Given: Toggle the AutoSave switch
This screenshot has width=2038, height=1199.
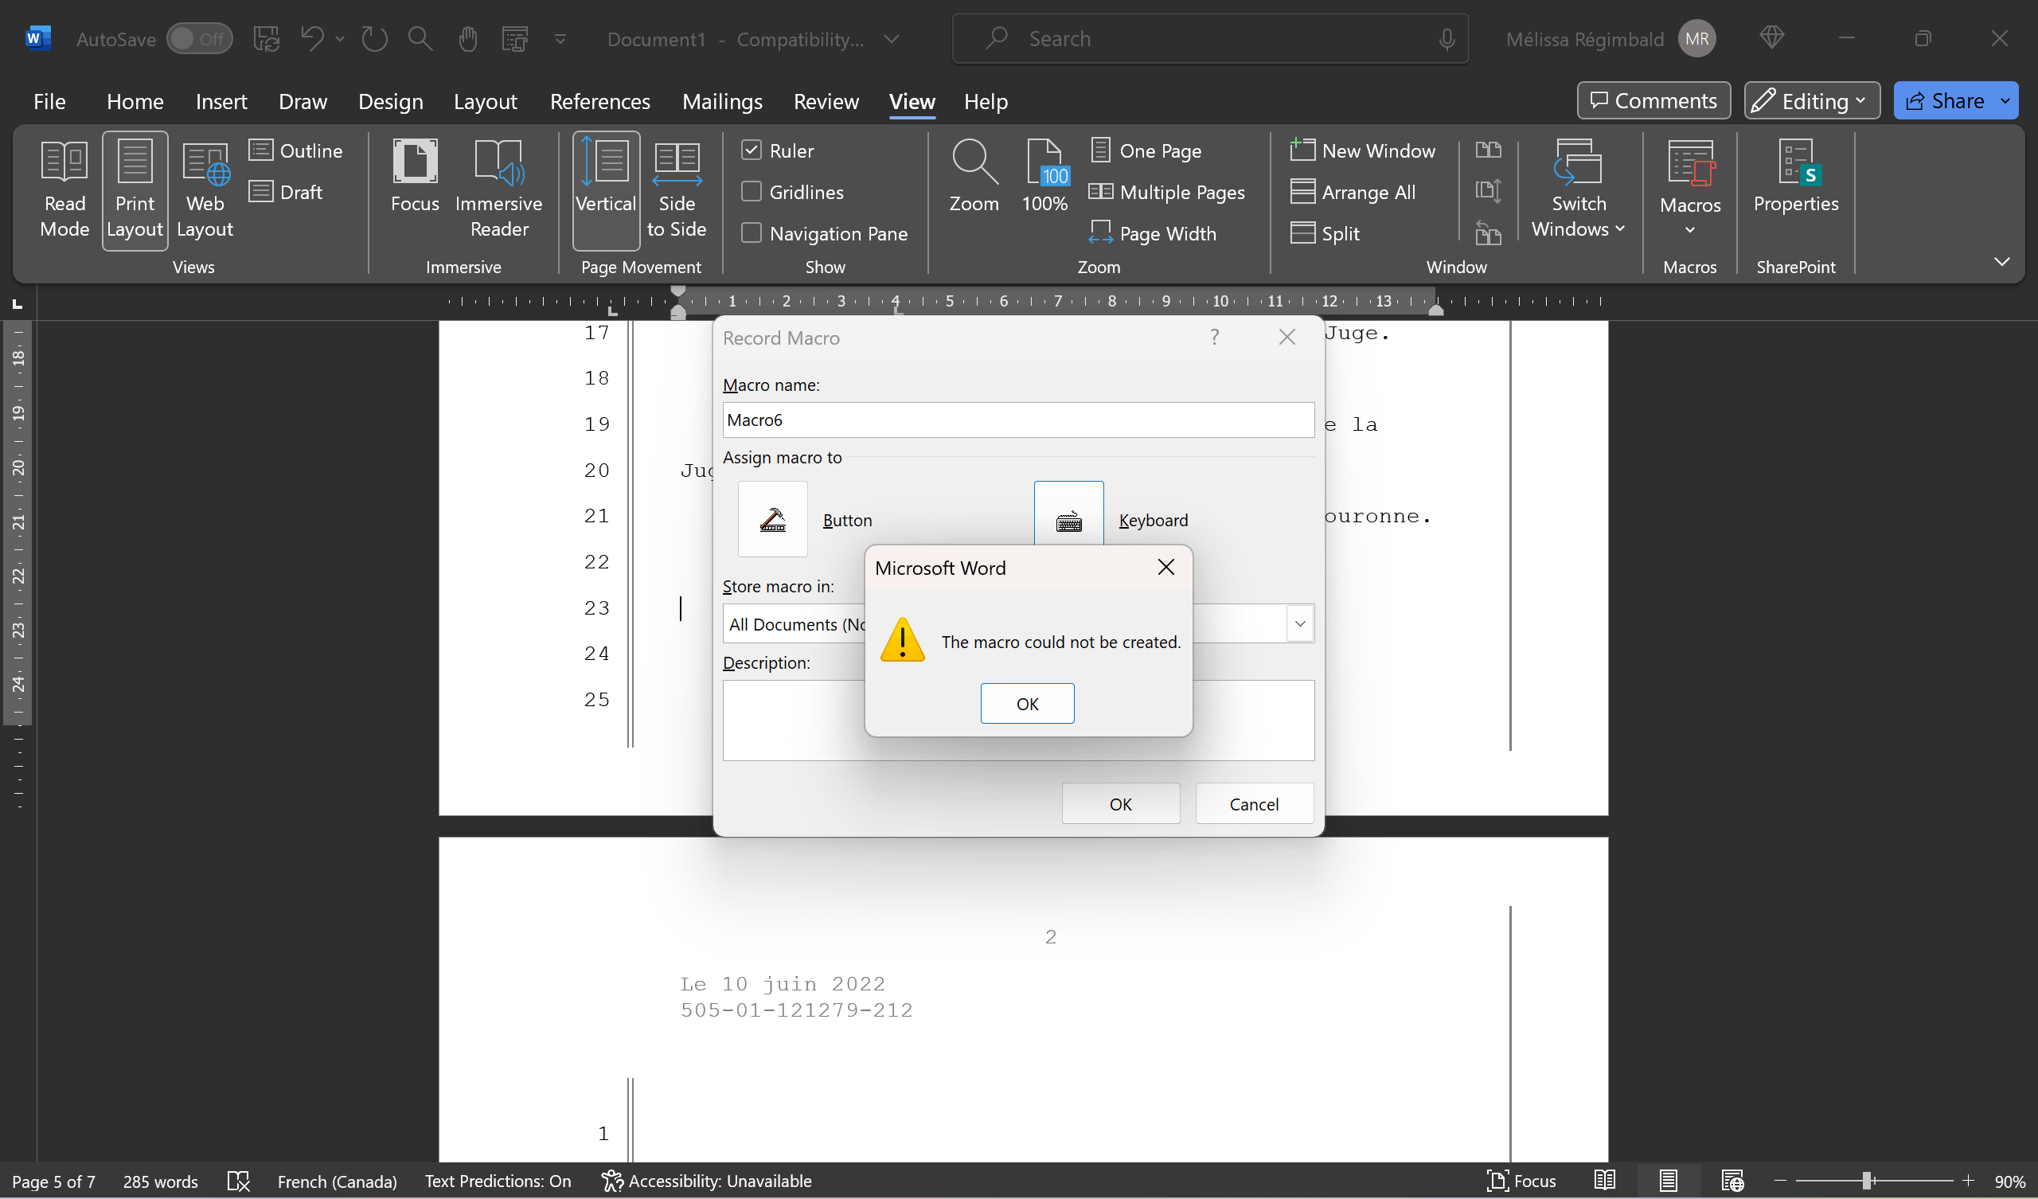Looking at the screenshot, I should pos(199,39).
